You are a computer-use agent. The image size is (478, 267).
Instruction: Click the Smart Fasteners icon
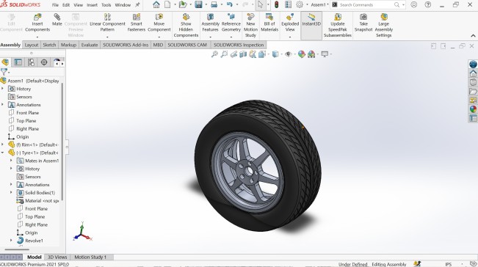coord(137,23)
